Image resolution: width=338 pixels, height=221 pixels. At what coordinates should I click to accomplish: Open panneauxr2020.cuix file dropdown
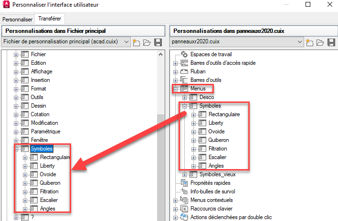click(x=300, y=42)
